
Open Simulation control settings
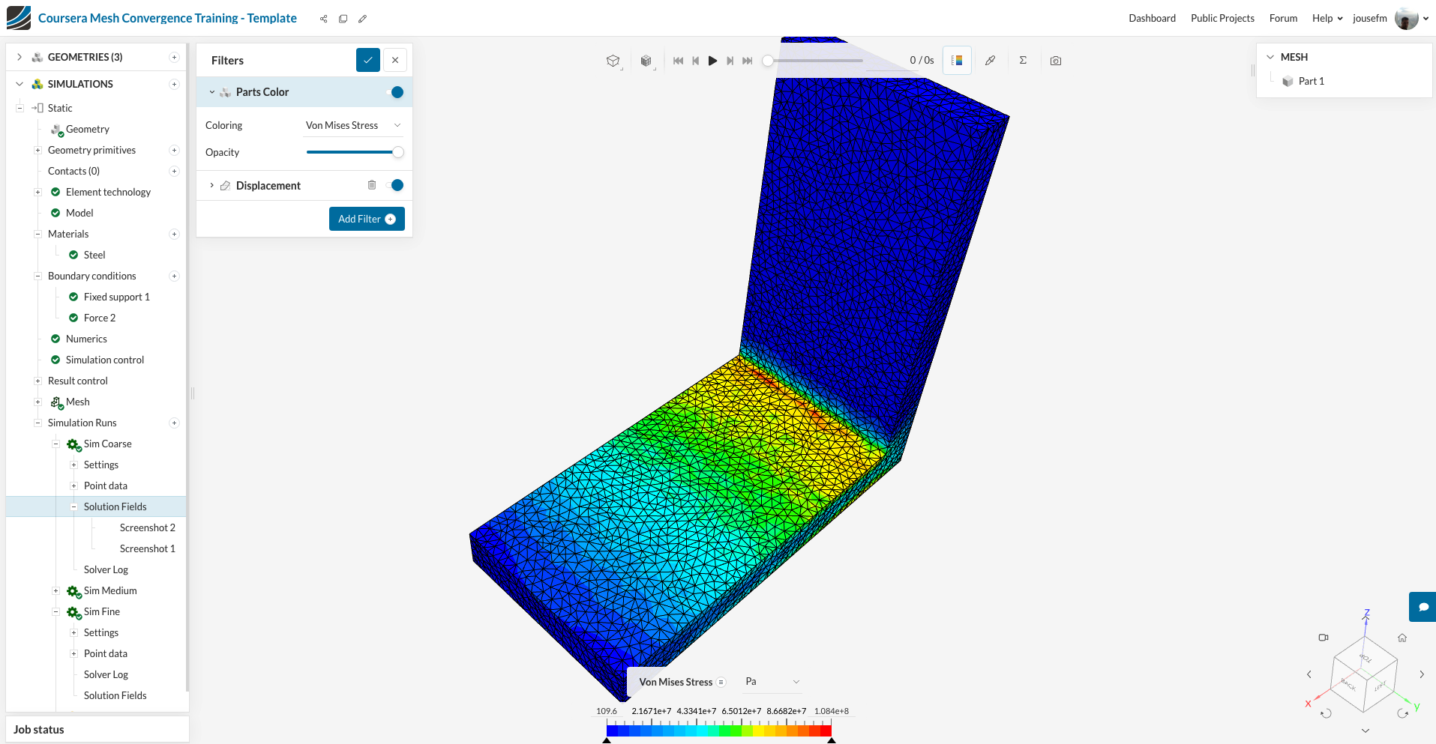click(x=104, y=360)
